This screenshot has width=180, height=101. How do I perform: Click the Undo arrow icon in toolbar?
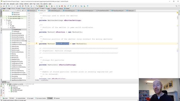coord(12,6)
